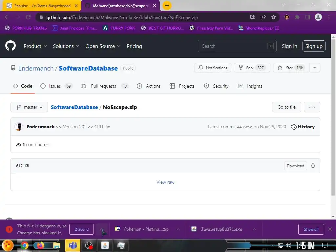336x252 pixels.
Task: Open Chrome three-dot menu
Action: [x=329, y=17]
